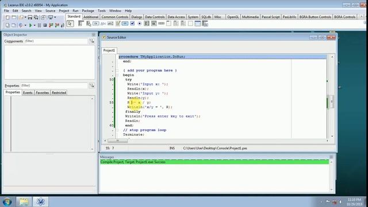Switch to the Common Controls palette tab
Viewport: 368px width, 207px height.
(115, 17)
